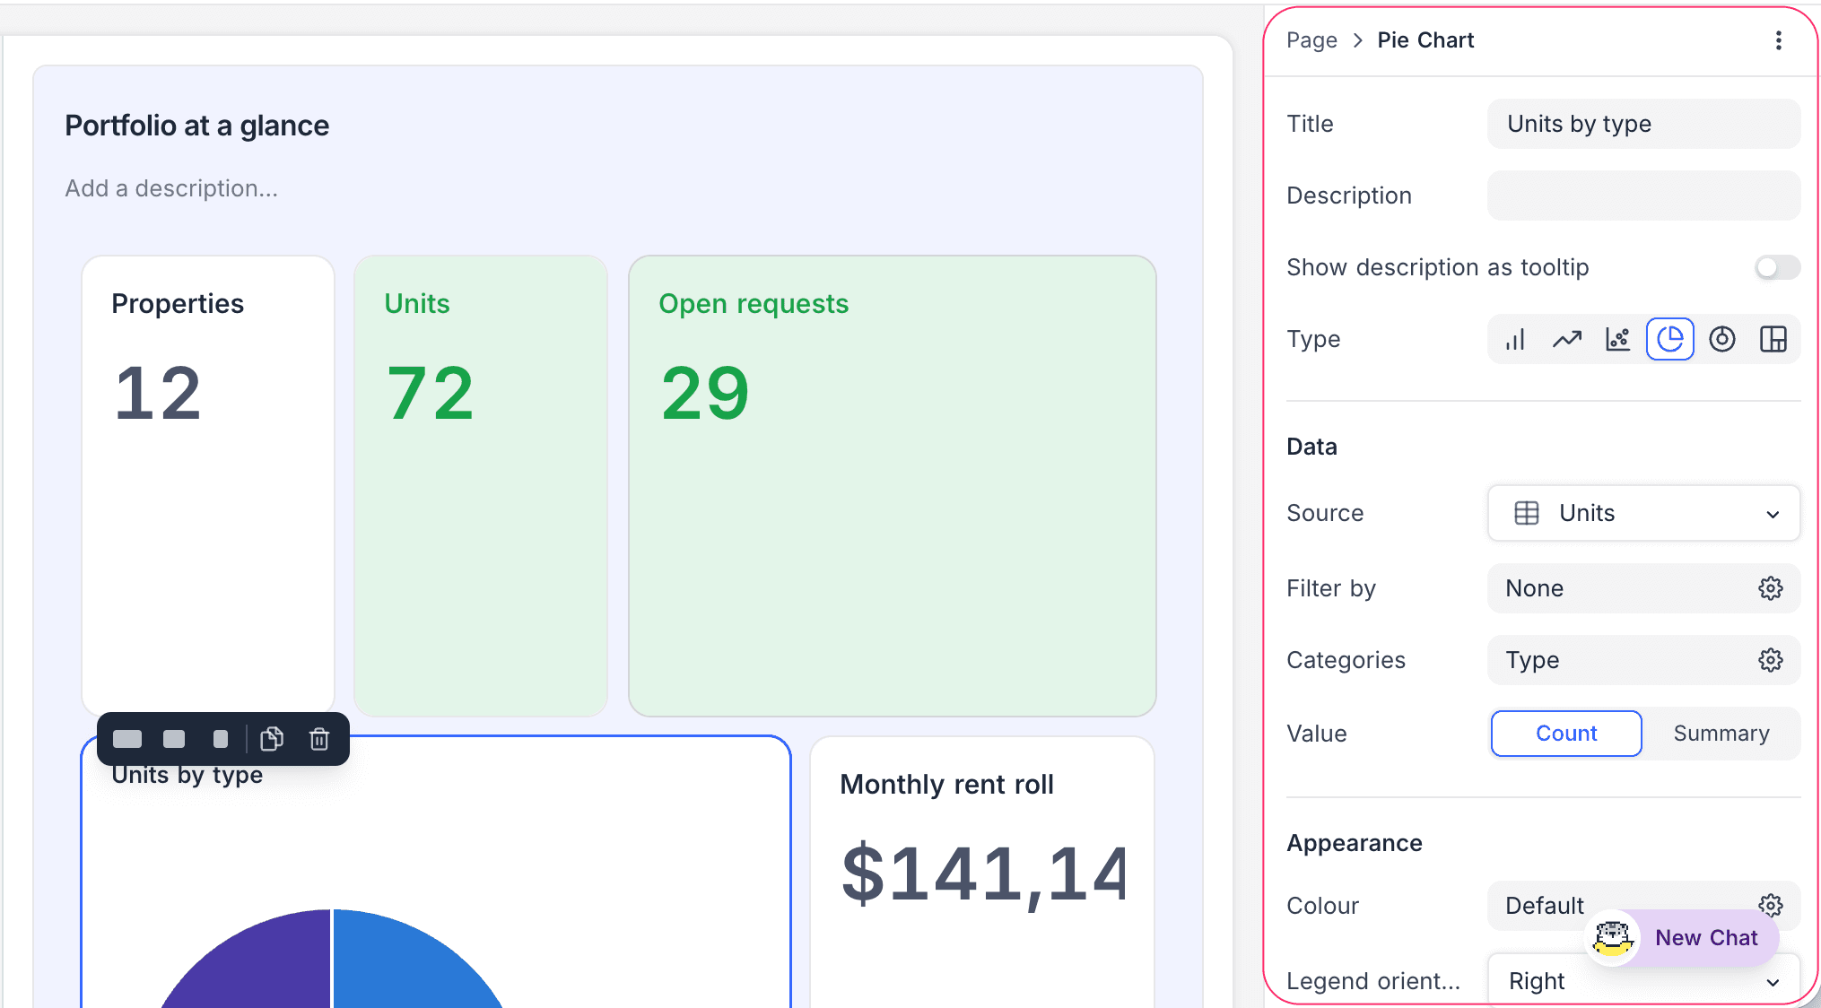
Task: Open the Pie Chart panel's three-dot menu
Action: 1779,40
